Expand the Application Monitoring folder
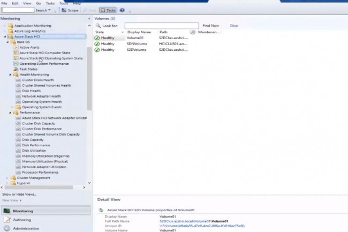Image resolution: width=348 pixels, height=232 pixels. coord(5,26)
